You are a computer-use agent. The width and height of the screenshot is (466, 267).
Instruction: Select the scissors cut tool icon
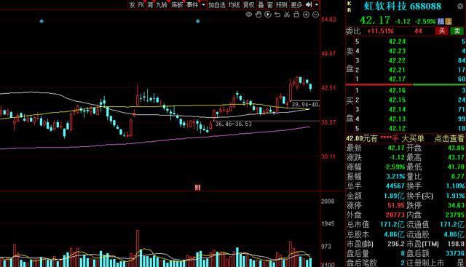coord(287,15)
